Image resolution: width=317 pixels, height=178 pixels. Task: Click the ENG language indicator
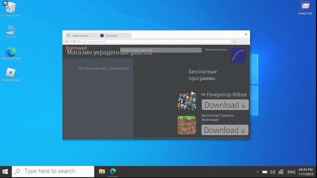(x=291, y=172)
